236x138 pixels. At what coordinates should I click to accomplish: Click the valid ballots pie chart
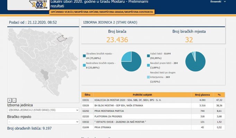click(x=195, y=61)
